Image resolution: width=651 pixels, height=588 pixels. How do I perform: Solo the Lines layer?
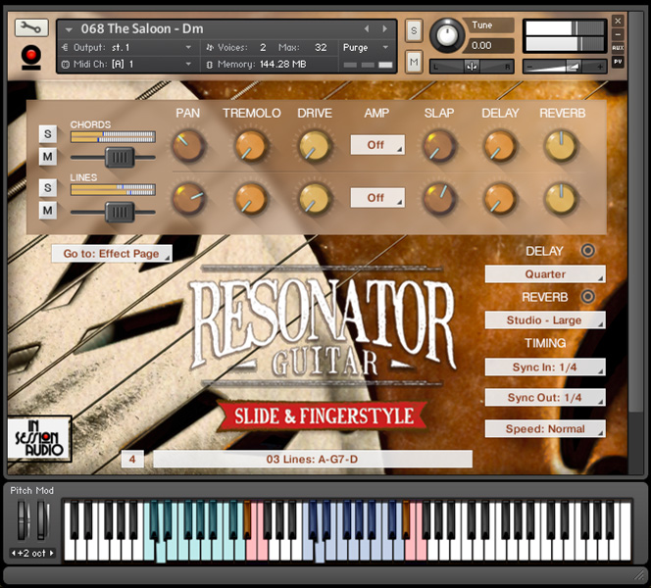[48, 187]
